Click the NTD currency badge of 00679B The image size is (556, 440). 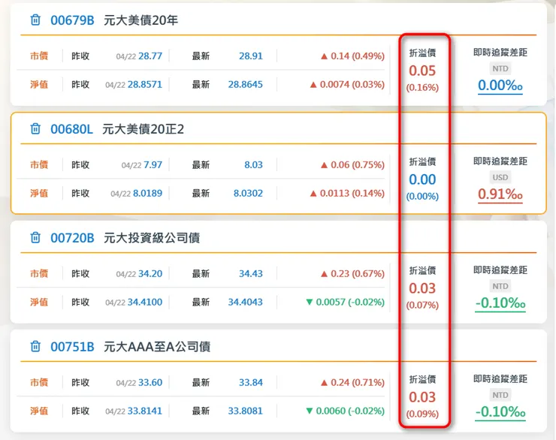[x=500, y=68]
